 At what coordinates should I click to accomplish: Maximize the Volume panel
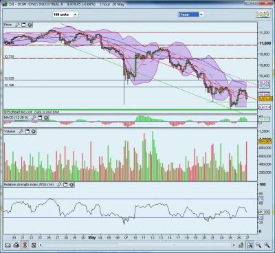coord(27,131)
